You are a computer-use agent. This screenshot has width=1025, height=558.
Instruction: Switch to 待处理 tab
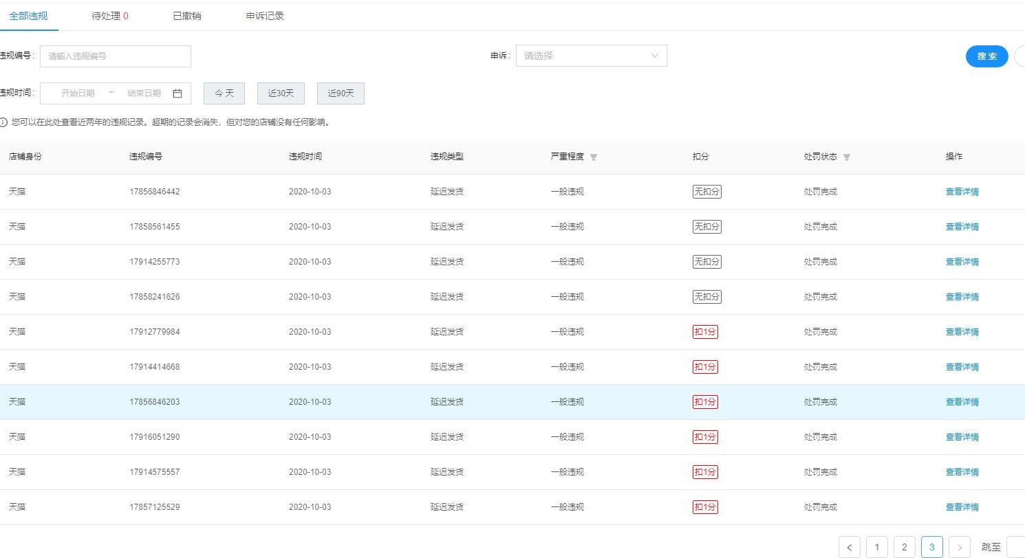pyautogui.click(x=110, y=16)
